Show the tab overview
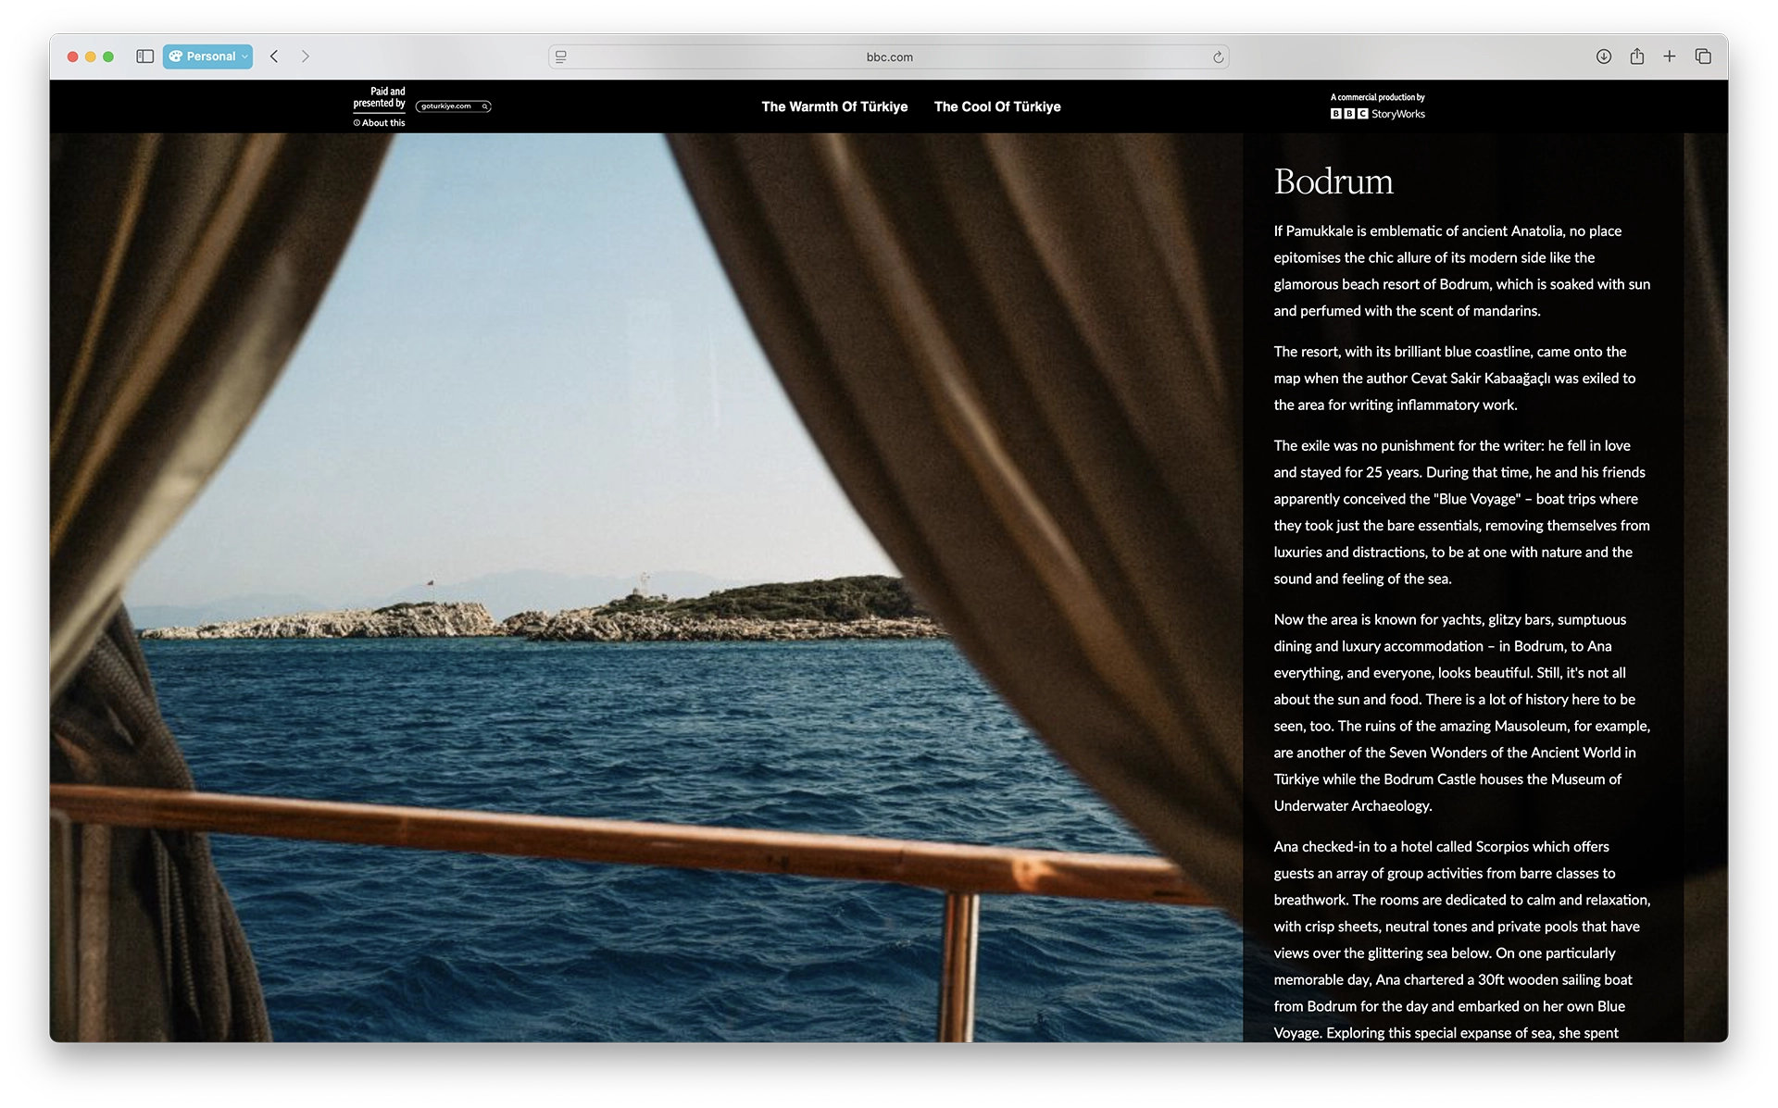This screenshot has width=1778, height=1108. pyautogui.click(x=1703, y=56)
